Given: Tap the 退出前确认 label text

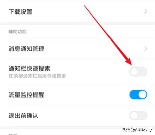Looking at the screenshot, I should (24, 116).
